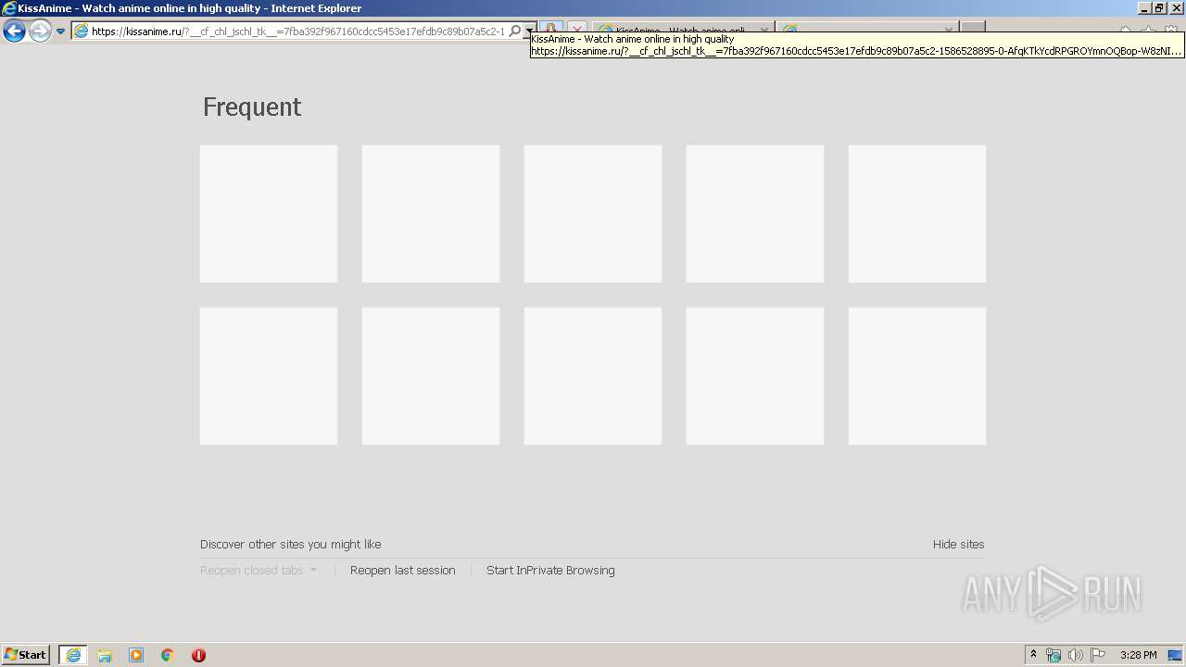
Task: Click the Internet Explorer taskbar icon
Action: tap(73, 655)
